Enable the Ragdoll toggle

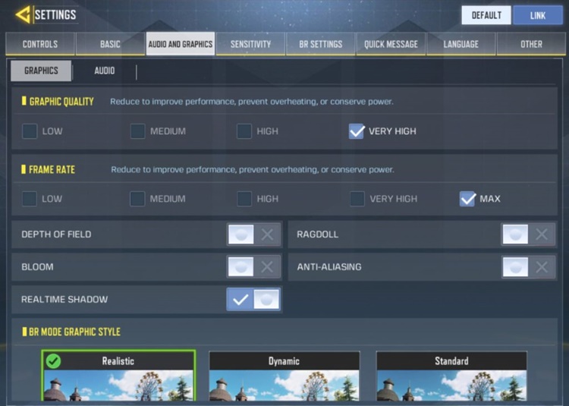pyautogui.click(x=528, y=234)
